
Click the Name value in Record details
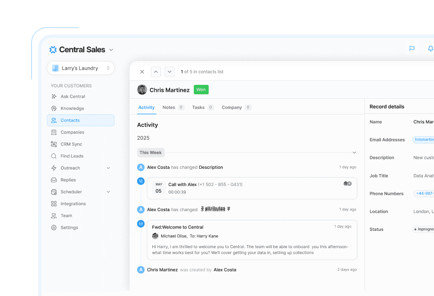coord(424,122)
